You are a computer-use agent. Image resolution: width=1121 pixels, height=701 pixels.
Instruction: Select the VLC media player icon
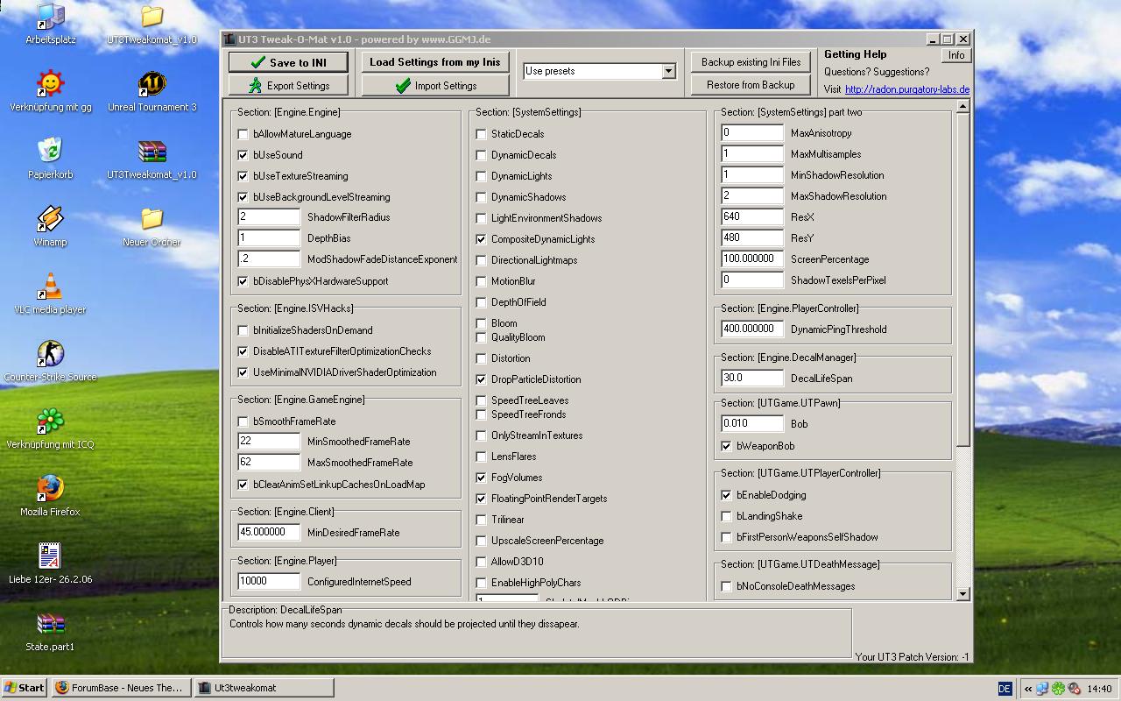click(x=50, y=294)
